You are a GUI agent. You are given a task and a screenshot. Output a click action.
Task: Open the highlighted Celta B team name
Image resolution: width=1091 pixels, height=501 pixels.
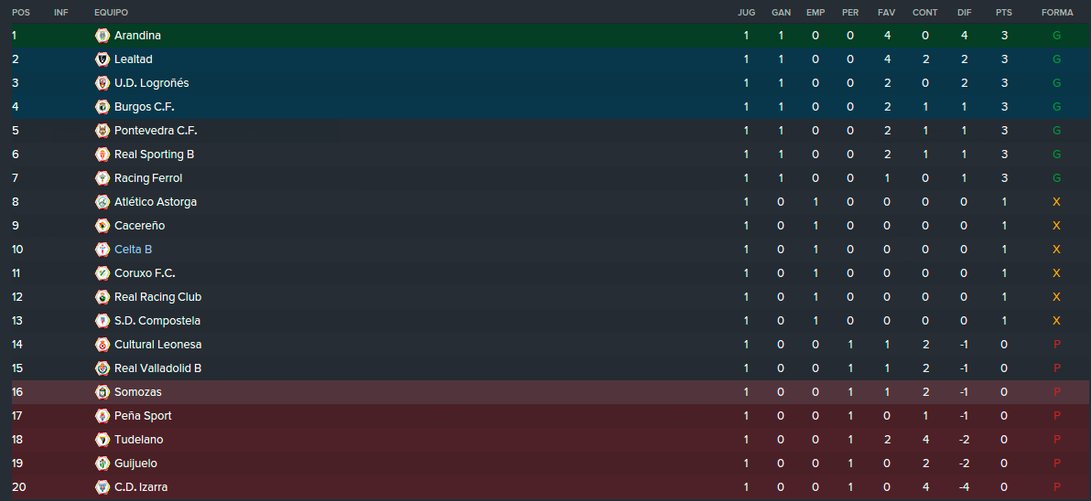pos(133,250)
